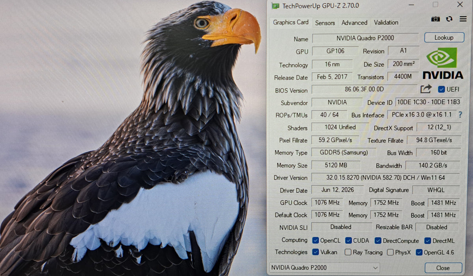Switch to the Sensors tab
The image size is (473, 276).
tap(325, 22)
